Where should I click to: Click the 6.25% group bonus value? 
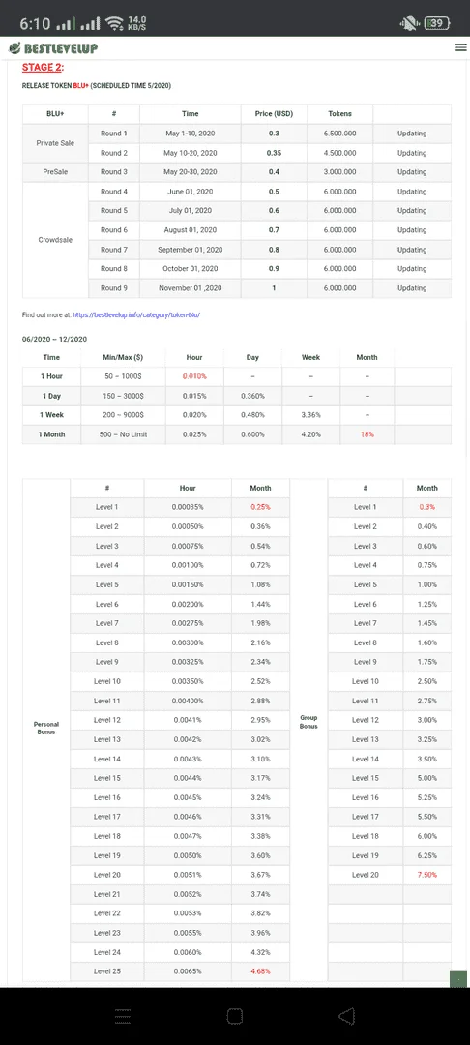coord(426,855)
